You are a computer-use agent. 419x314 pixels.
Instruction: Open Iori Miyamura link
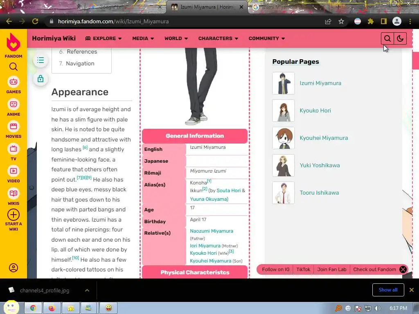coord(205,246)
